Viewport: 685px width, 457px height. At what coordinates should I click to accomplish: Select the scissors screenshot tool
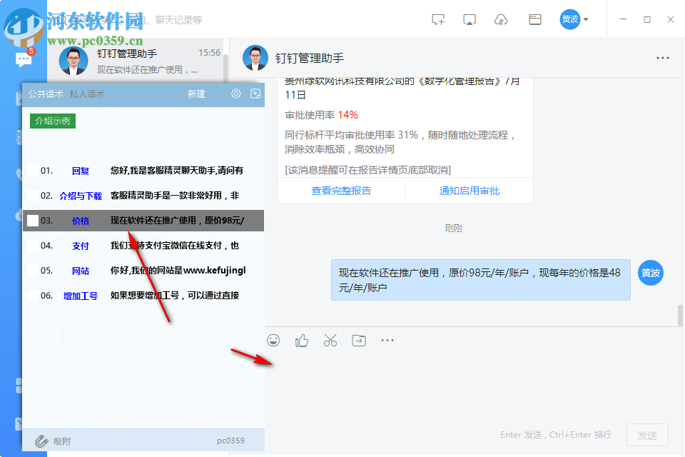(330, 340)
